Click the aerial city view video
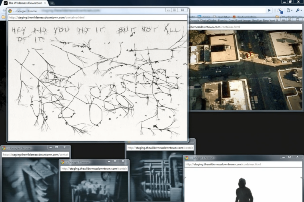The width and height of the screenshot is (304, 202). [246, 70]
